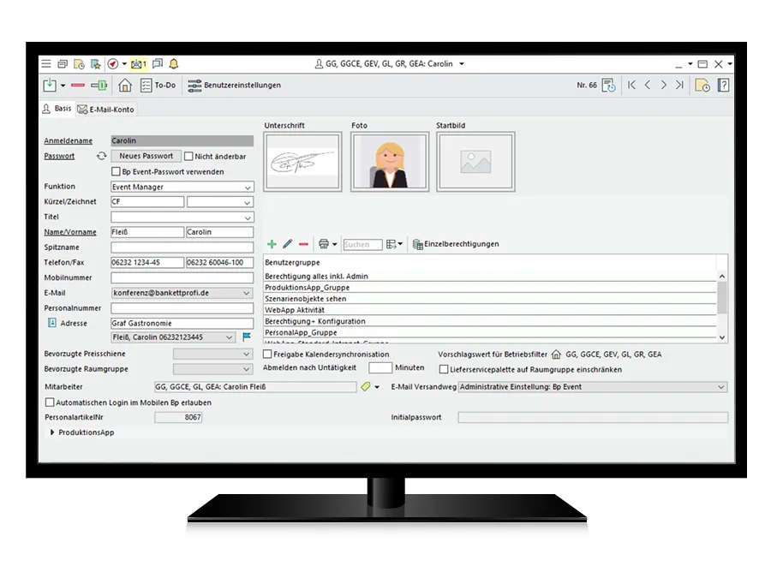The height and width of the screenshot is (578, 771).
Task: Select the home icon in the toolbar
Action: (x=124, y=86)
